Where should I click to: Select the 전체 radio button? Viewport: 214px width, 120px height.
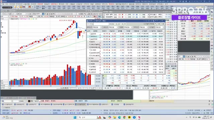(x=110, y=24)
